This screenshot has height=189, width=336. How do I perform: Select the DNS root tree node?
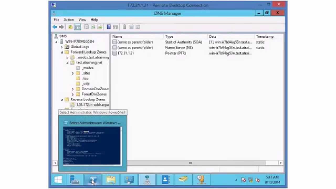tap(63, 36)
